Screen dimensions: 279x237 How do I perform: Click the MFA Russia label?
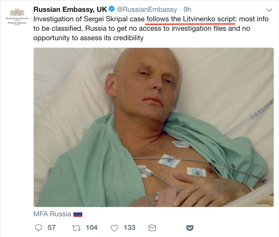coord(52,214)
